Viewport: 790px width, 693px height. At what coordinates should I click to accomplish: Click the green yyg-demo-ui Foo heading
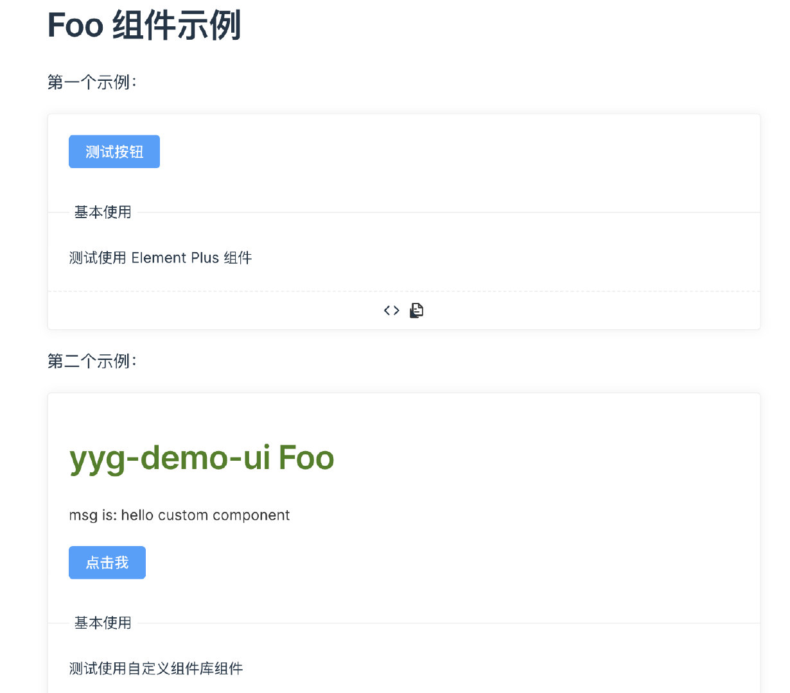(202, 458)
